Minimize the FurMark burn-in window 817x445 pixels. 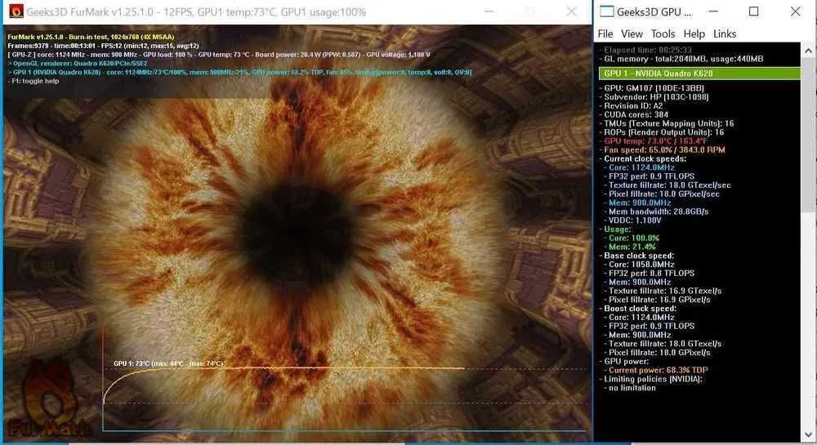coord(489,11)
